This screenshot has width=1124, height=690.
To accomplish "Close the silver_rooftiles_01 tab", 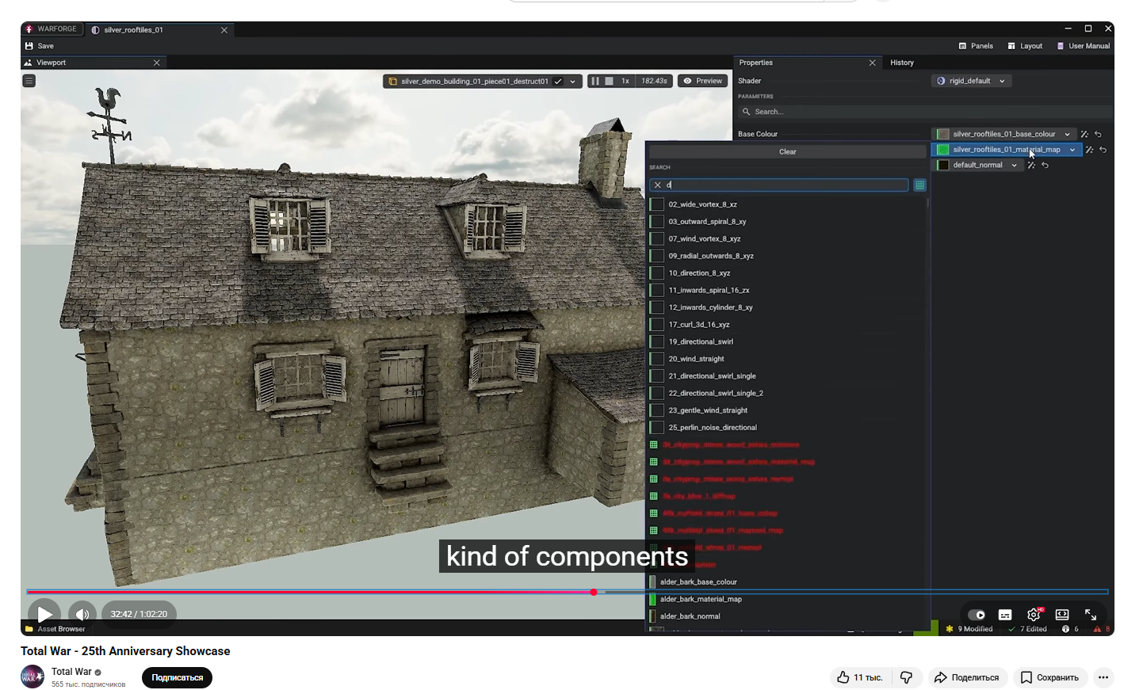I will coord(224,30).
